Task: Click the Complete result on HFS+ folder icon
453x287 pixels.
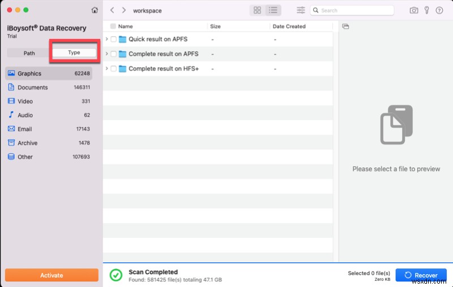Action: 122,68
